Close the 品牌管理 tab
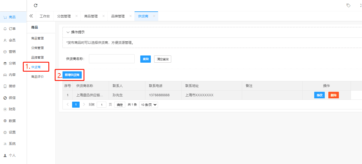362x164 pixels. pos(130,16)
